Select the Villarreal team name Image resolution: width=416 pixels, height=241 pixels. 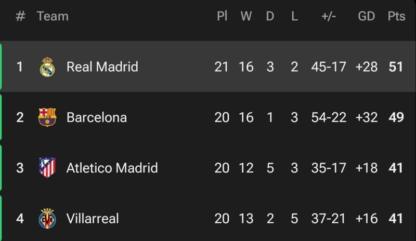93,218
